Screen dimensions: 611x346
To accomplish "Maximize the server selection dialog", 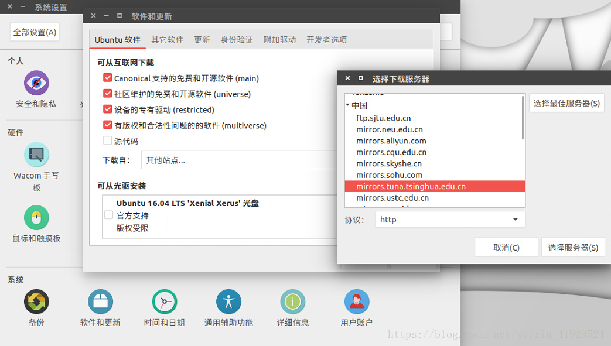I will click(x=361, y=78).
